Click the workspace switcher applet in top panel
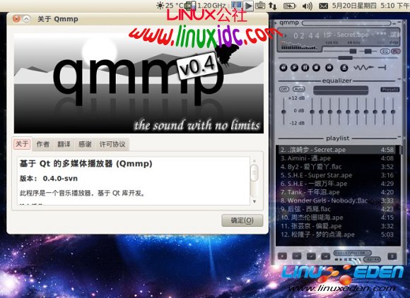Screen dimensions: 410x298 click(x=237, y=5)
